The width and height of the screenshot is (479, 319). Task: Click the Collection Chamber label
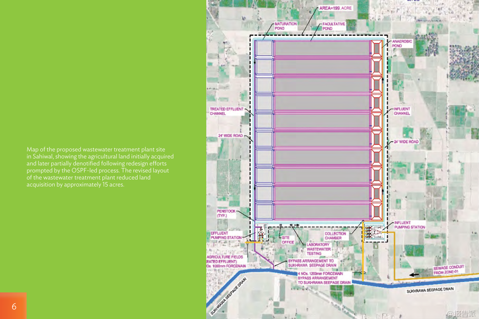coord(335,236)
